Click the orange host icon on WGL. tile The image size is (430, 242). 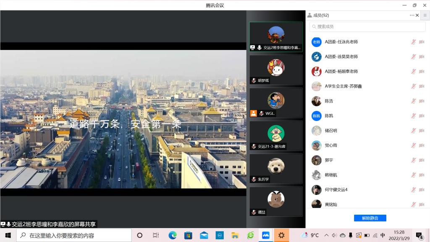pyautogui.click(x=253, y=113)
